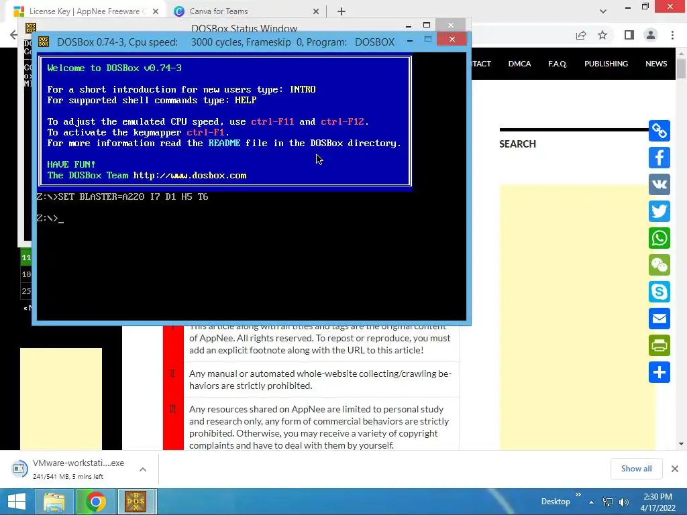
Task: Click the Desktop toolbar label
Action: pos(556,502)
